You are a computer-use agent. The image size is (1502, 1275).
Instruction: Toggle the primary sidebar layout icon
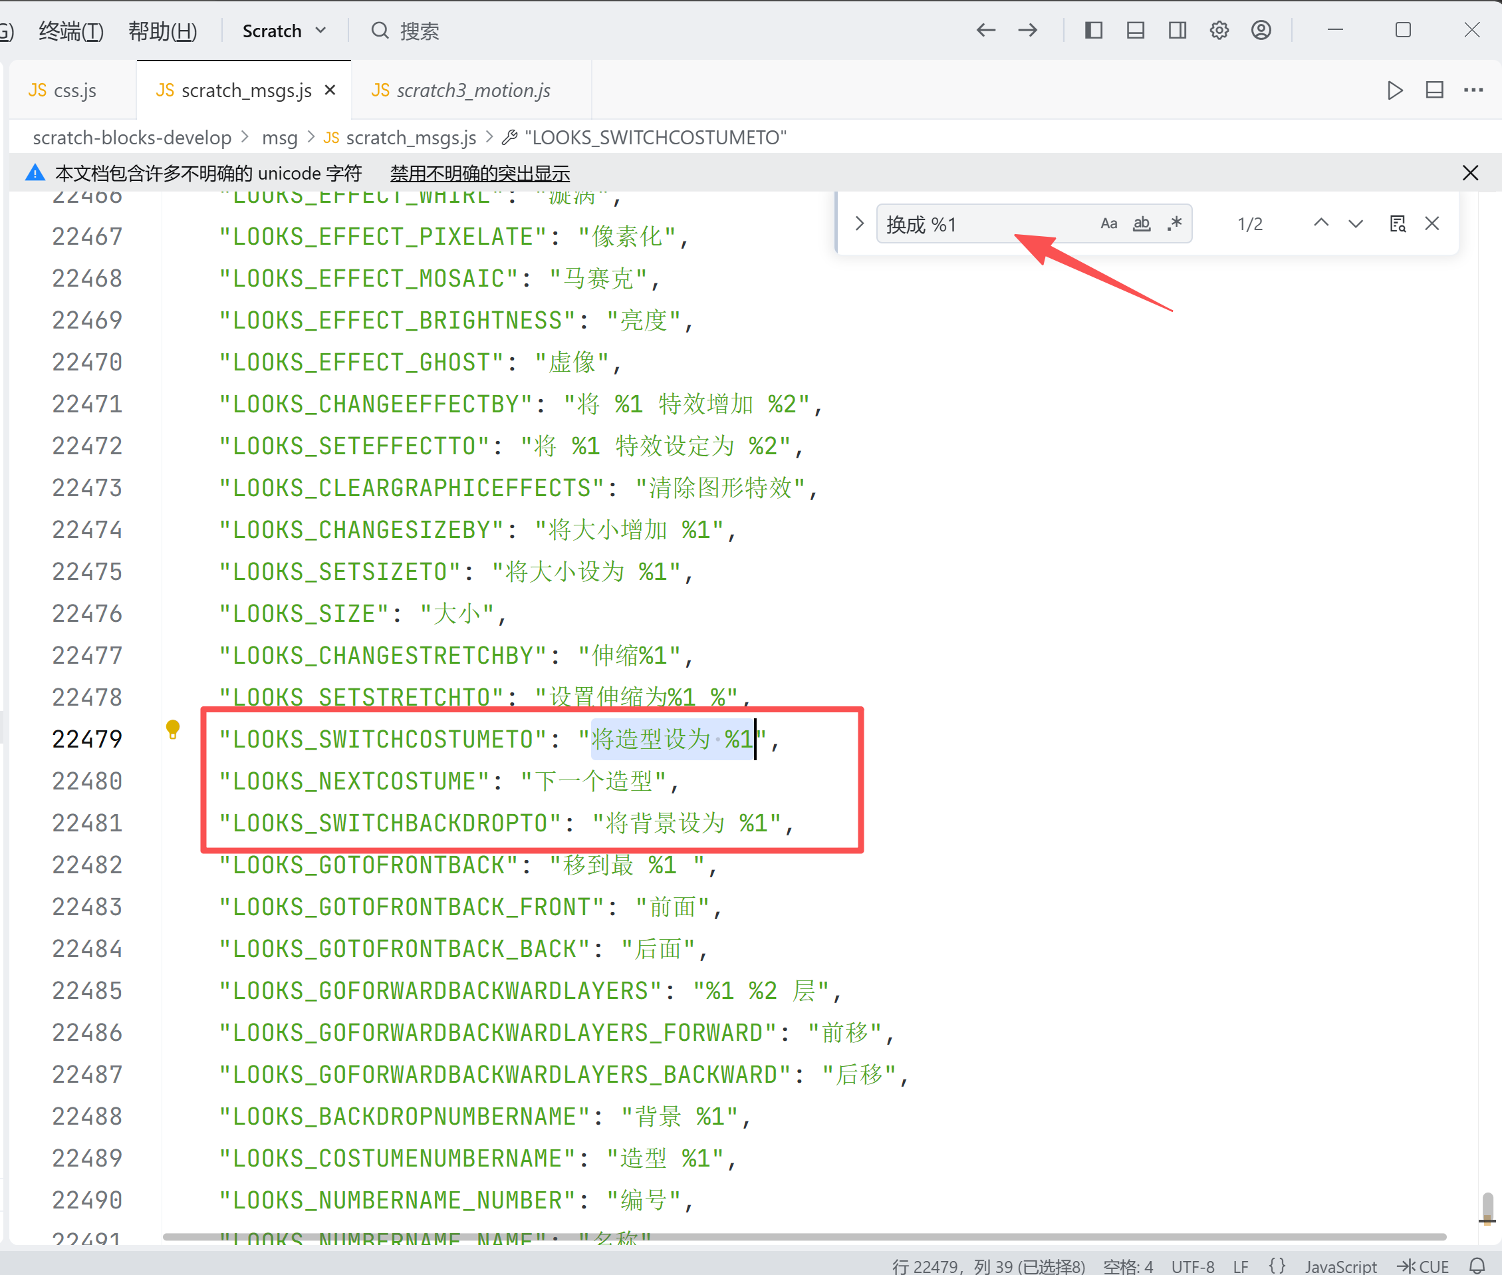[1093, 31]
